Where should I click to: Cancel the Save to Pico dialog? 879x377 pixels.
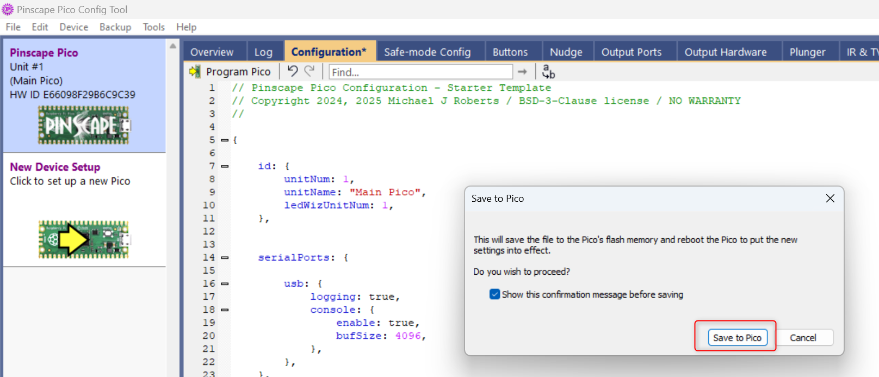click(803, 337)
